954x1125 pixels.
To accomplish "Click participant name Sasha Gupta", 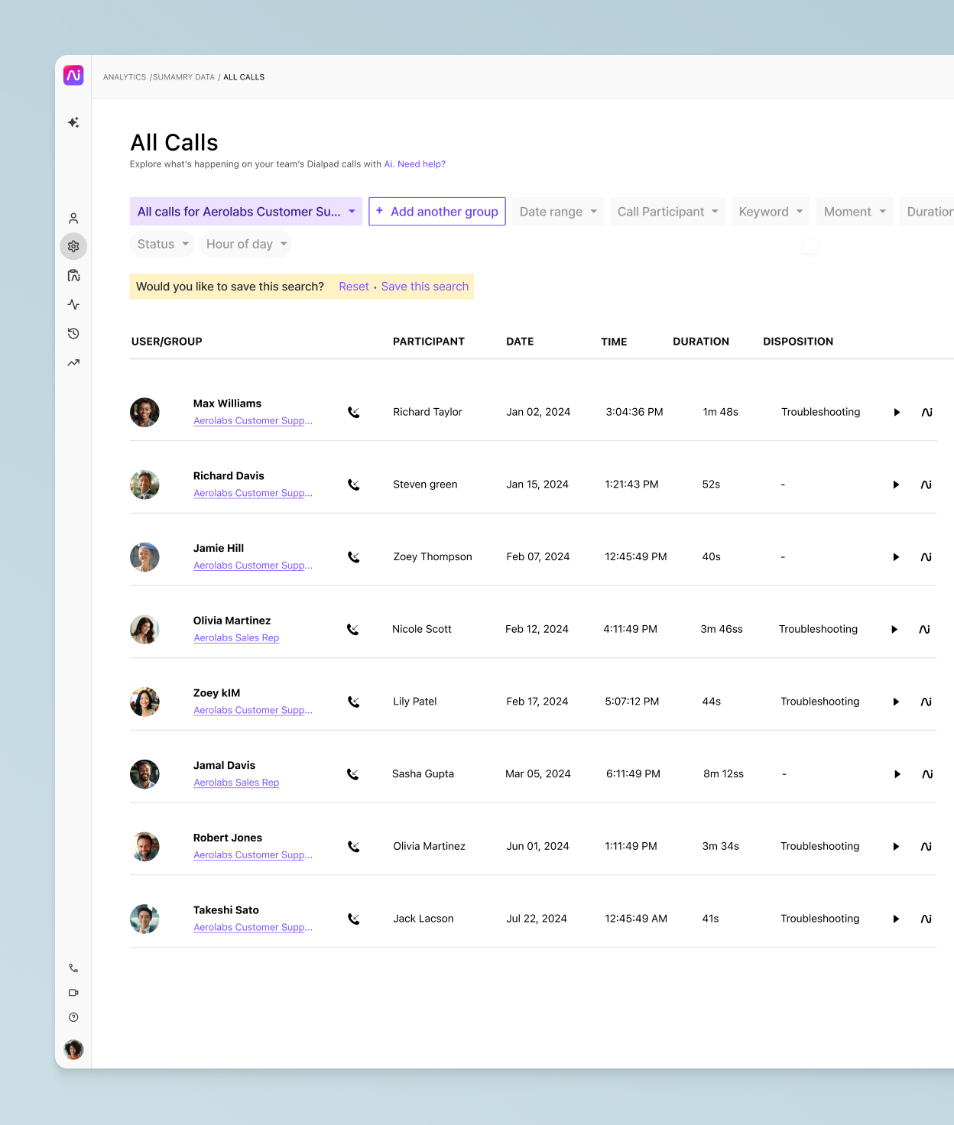I will tap(423, 774).
